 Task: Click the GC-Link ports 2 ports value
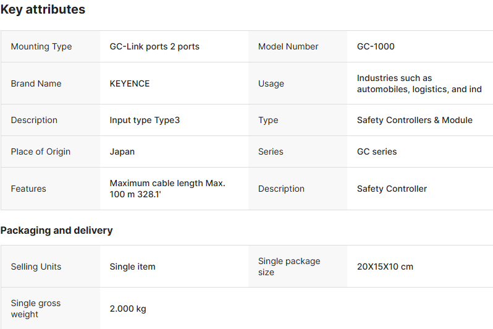(154, 46)
